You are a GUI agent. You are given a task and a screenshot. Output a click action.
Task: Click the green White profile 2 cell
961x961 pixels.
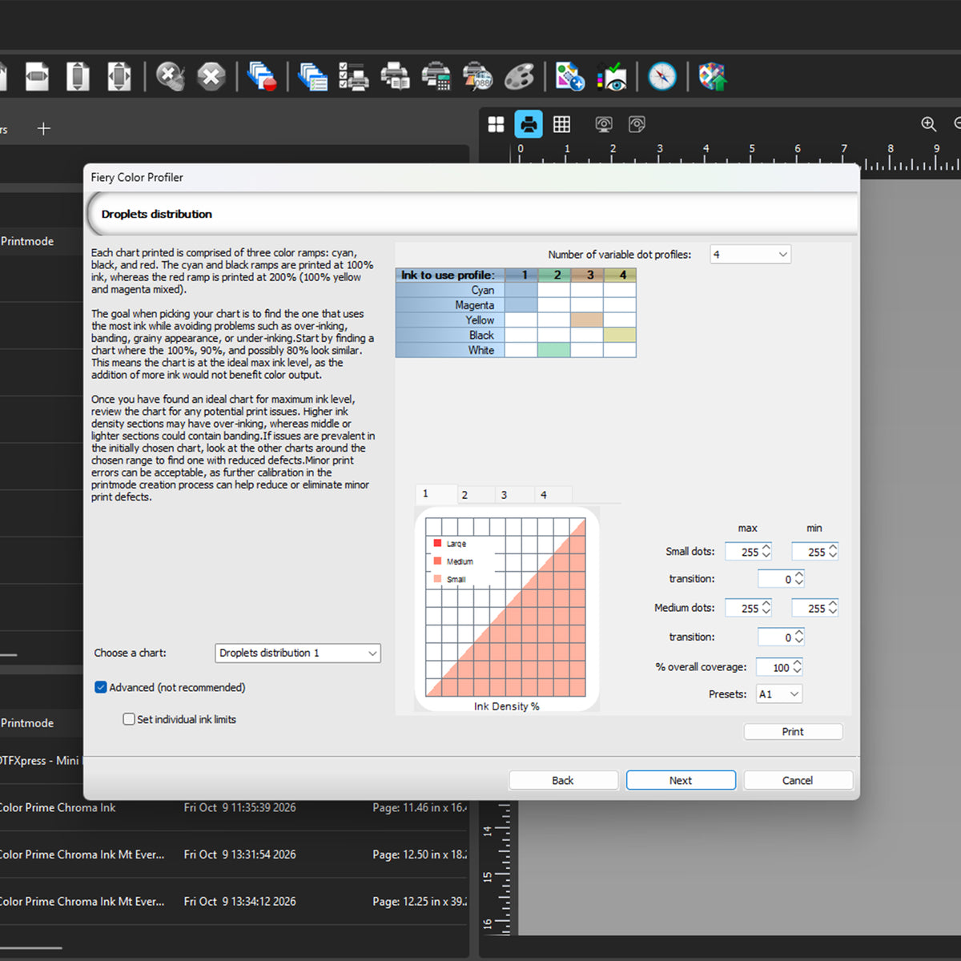tap(554, 350)
